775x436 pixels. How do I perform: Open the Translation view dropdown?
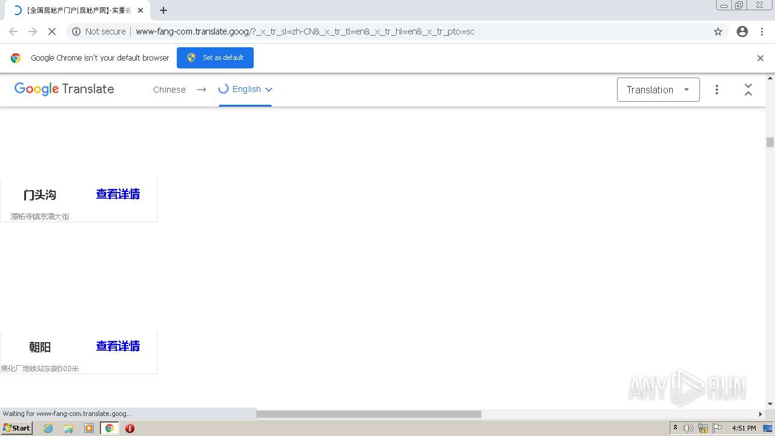coord(658,90)
